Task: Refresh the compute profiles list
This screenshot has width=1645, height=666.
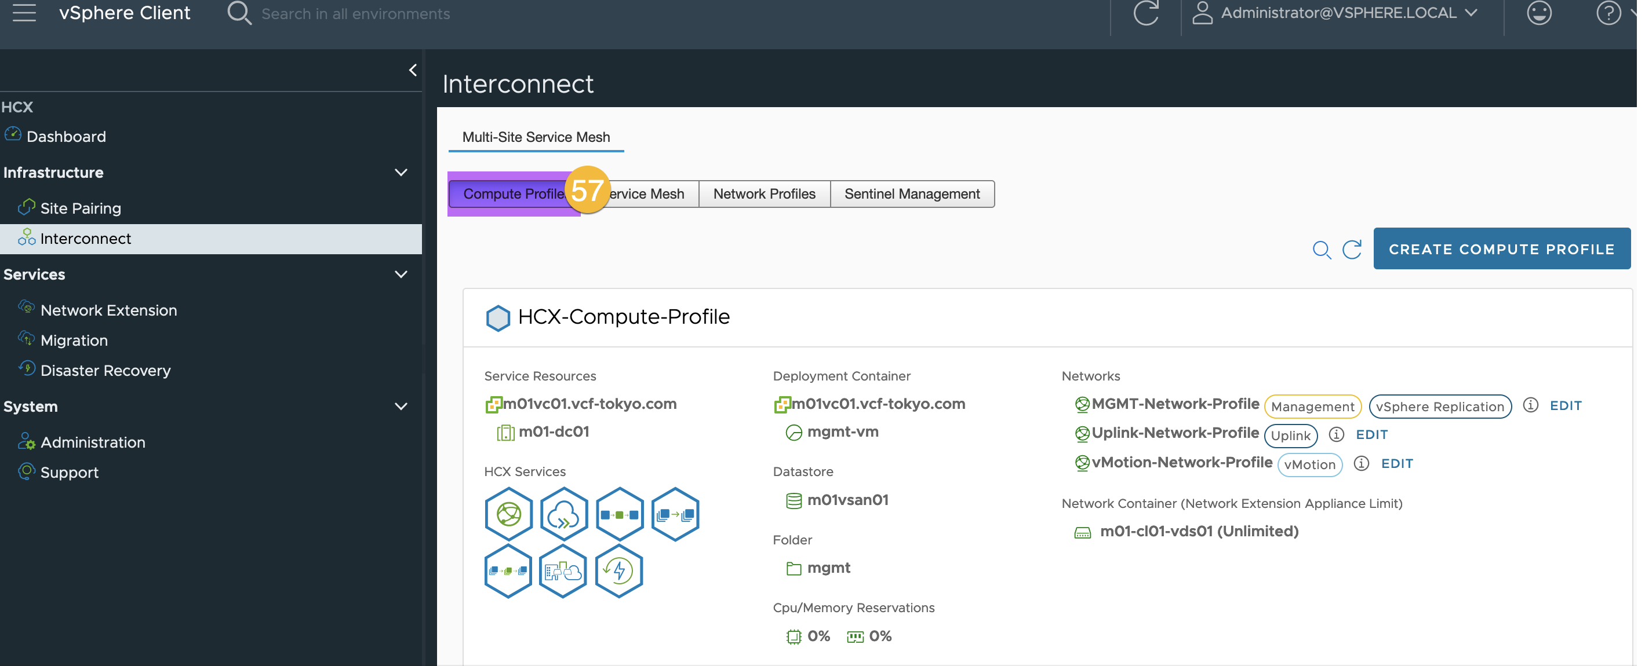Action: click(1352, 250)
